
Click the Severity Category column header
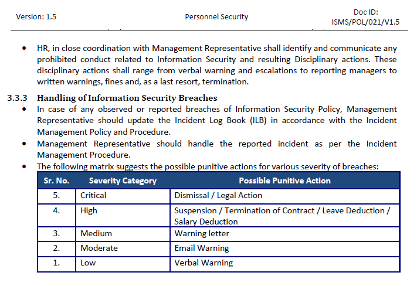click(x=123, y=181)
